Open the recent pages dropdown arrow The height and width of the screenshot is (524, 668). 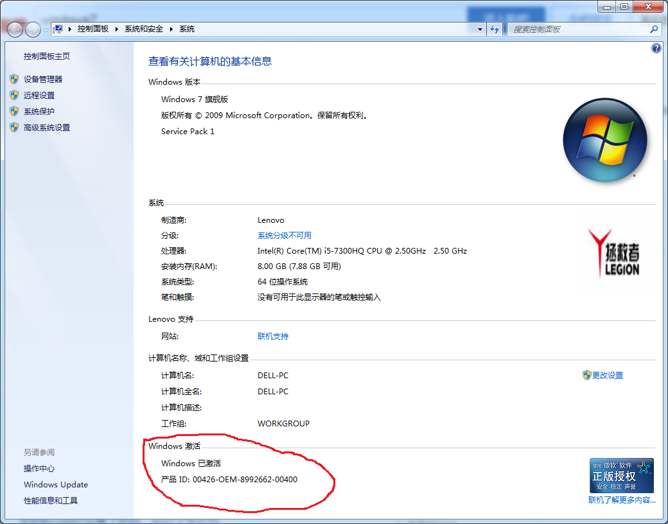[46, 30]
